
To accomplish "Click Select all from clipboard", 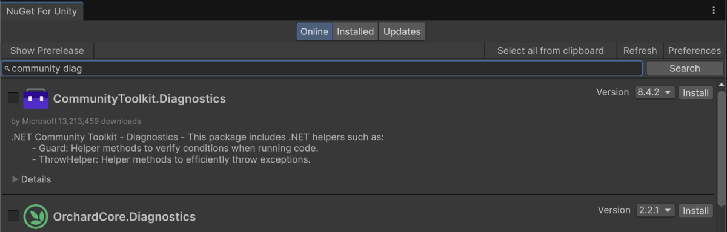I will click(x=551, y=51).
